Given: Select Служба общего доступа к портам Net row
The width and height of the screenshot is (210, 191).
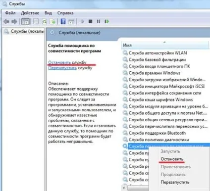Looking at the screenshot, I should (165, 113).
